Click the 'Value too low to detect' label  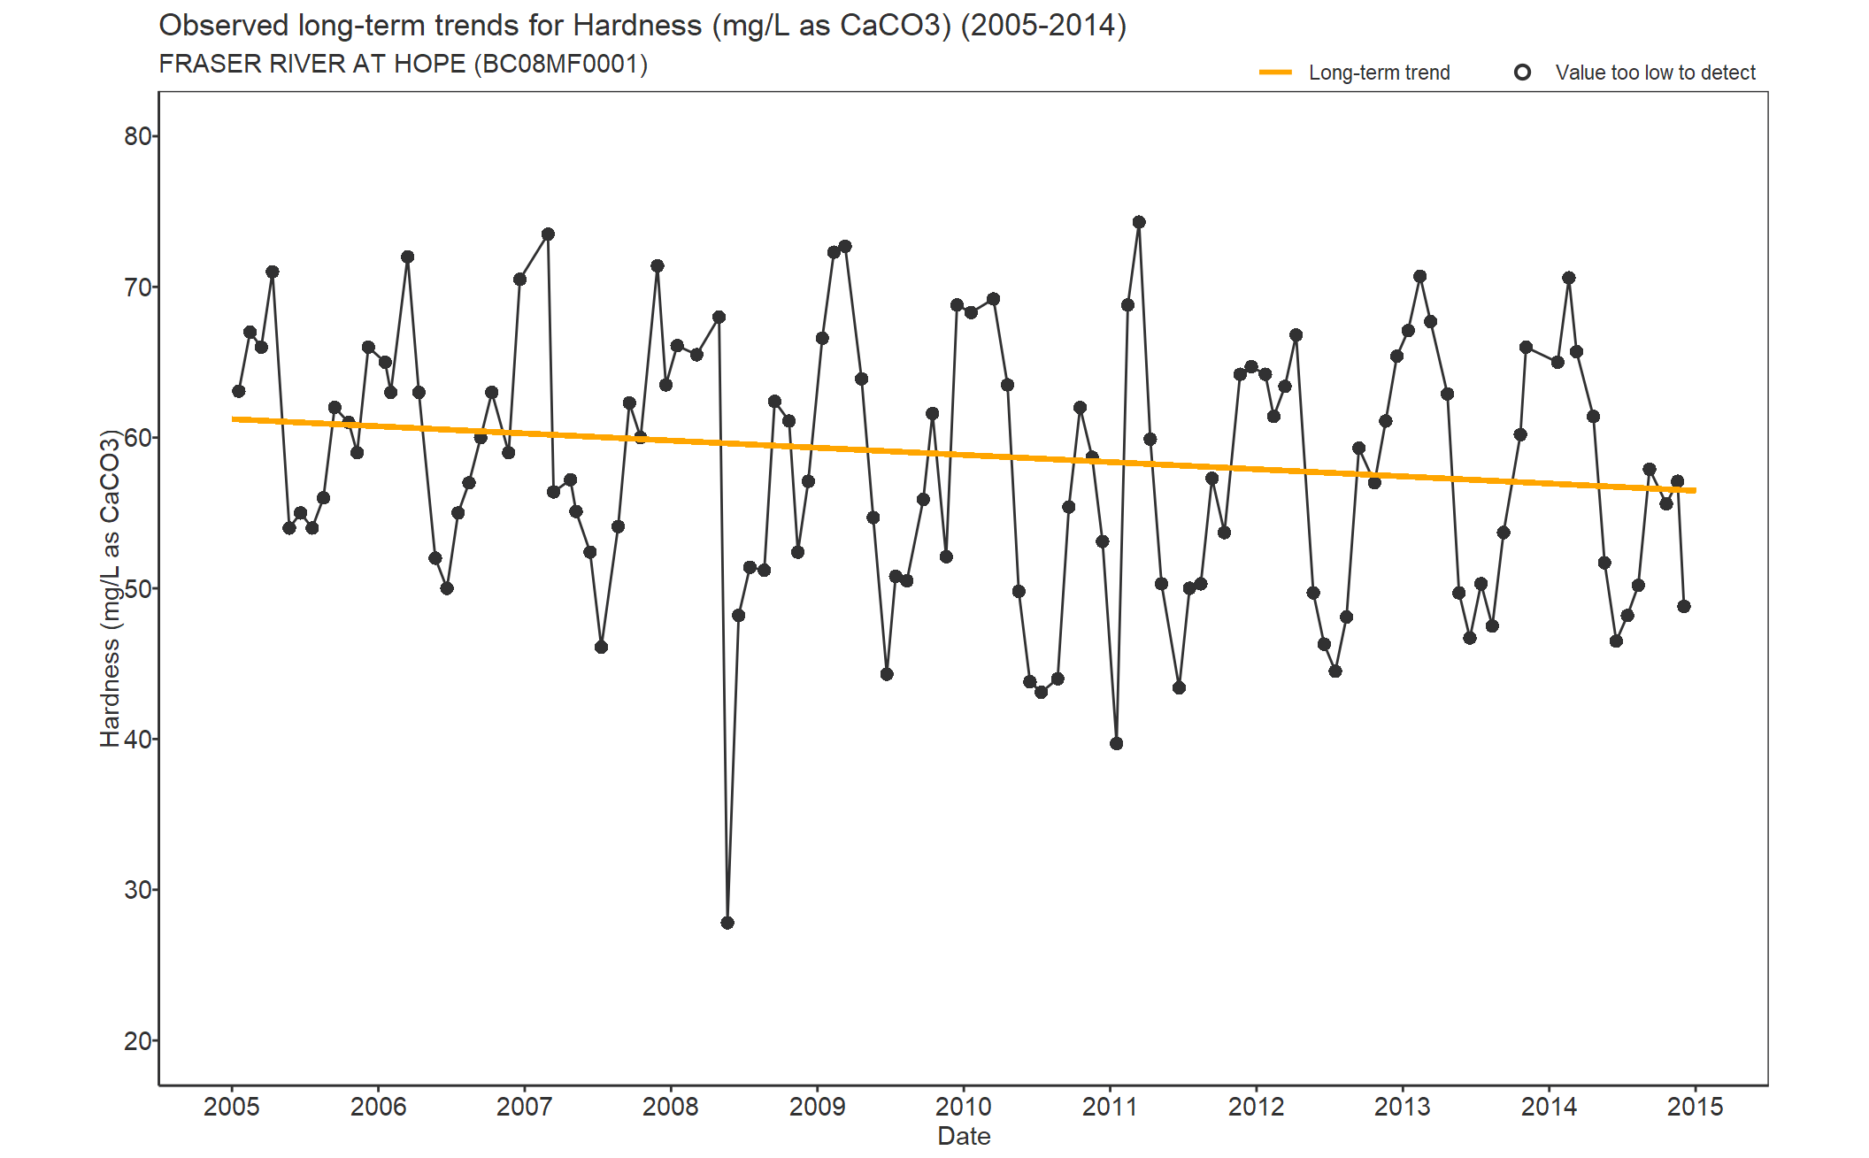1656,73
